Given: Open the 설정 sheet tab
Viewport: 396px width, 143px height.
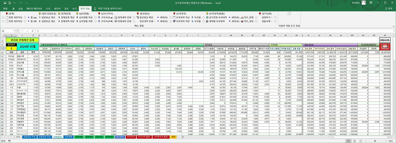Looking at the screenshot, I should point(173,137).
